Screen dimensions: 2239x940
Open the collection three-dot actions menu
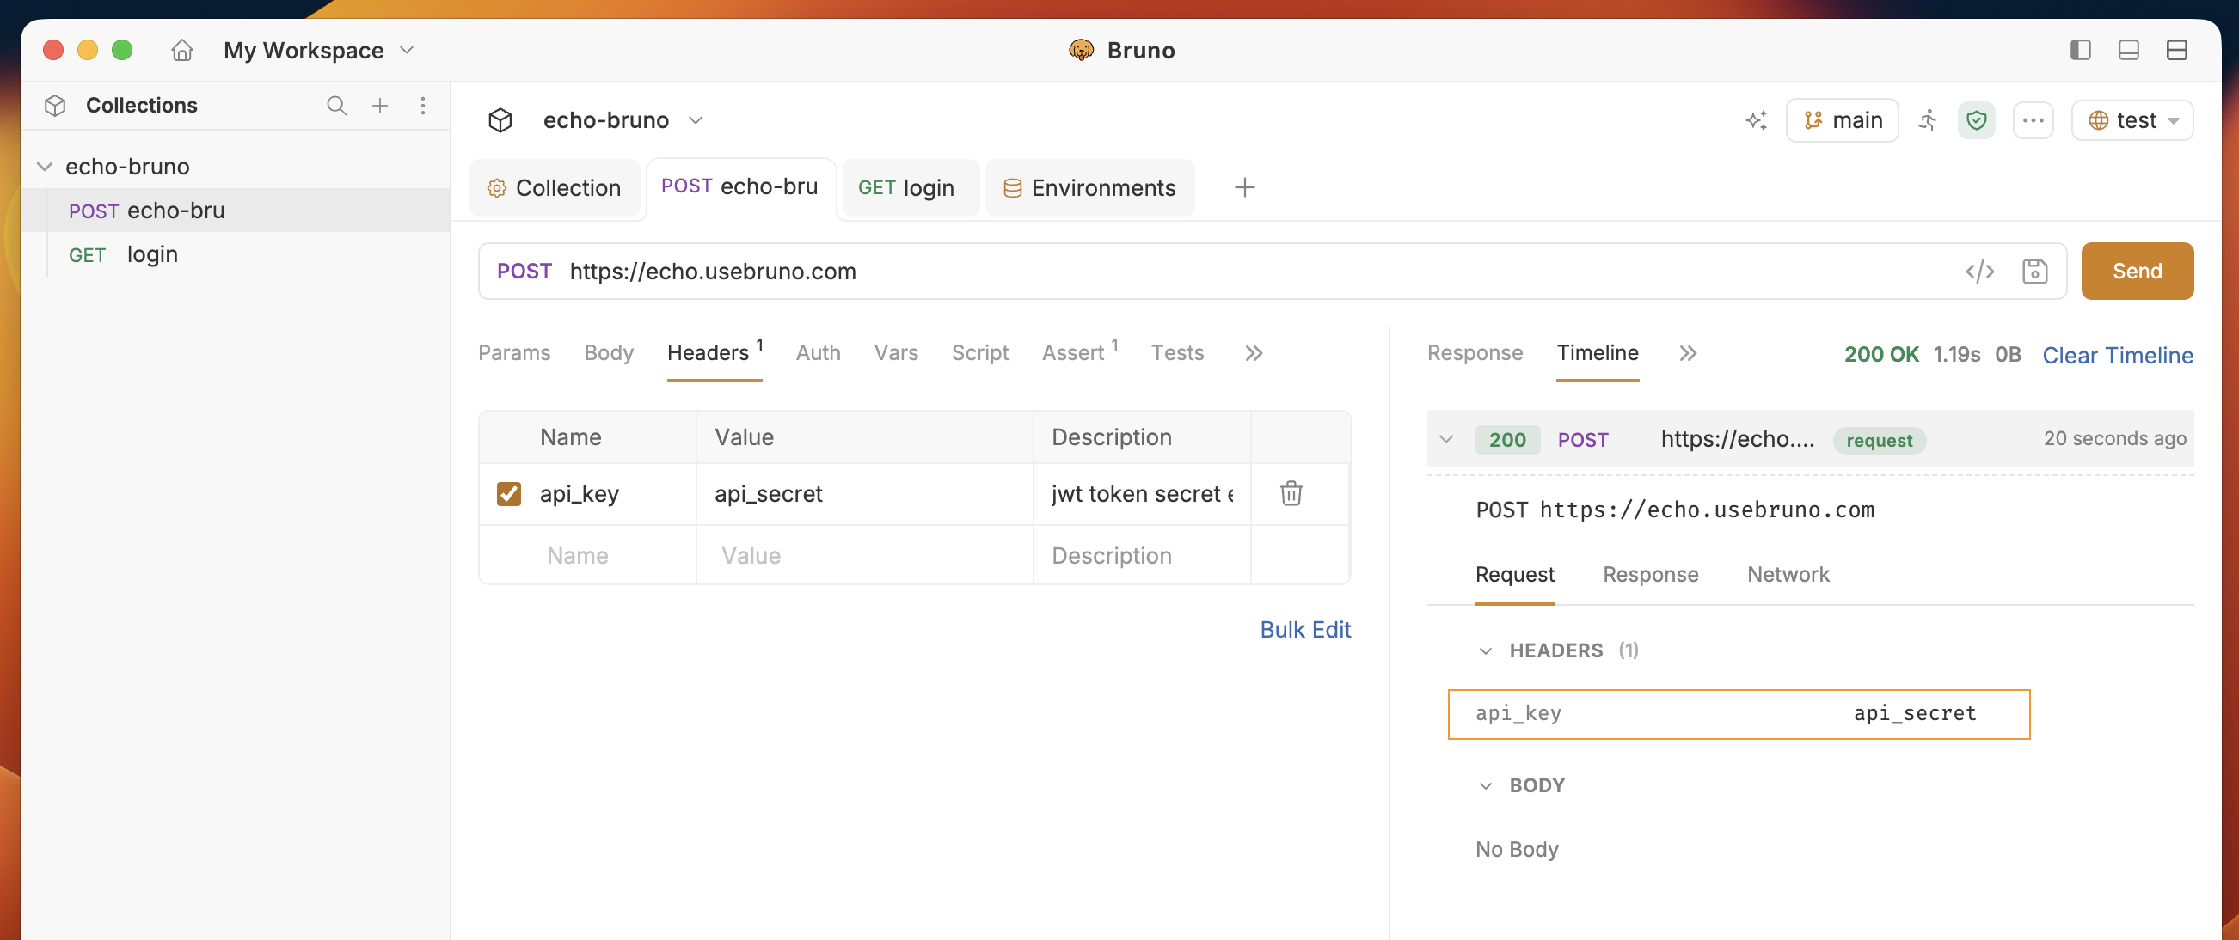(x=2033, y=120)
